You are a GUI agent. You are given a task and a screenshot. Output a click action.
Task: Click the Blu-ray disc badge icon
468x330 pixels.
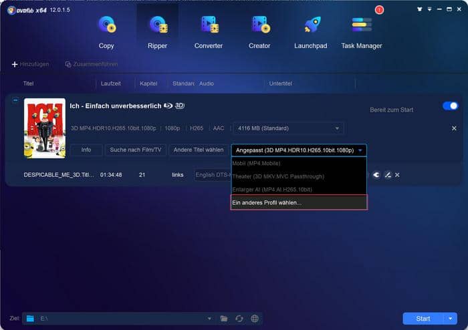(168, 106)
